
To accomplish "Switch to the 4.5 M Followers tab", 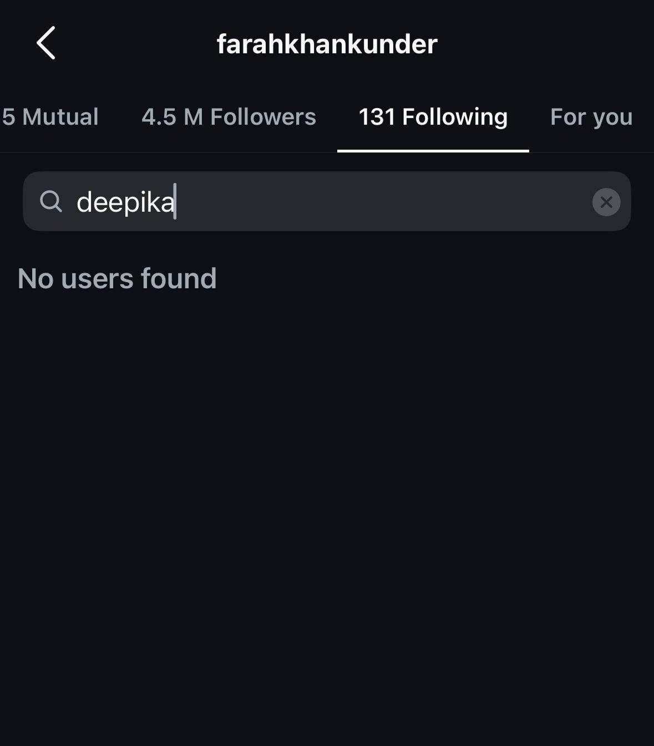I will (229, 117).
